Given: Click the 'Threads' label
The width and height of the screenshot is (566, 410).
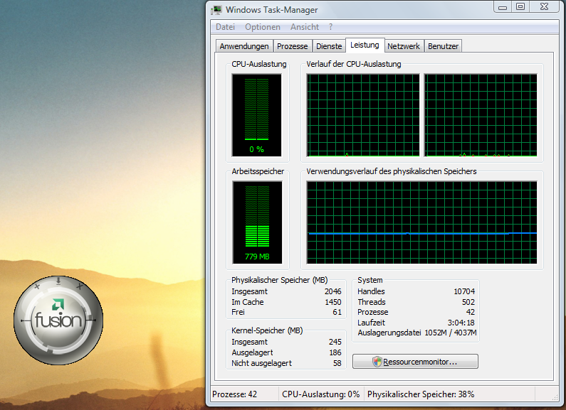Looking at the screenshot, I should pyautogui.click(x=372, y=302).
